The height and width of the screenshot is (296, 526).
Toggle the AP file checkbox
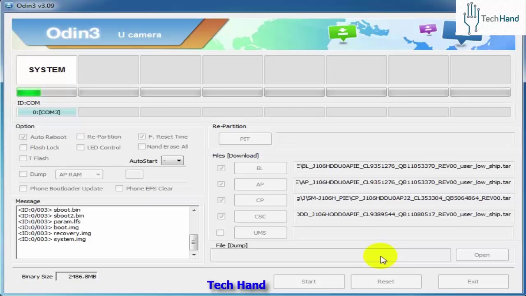click(x=221, y=184)
